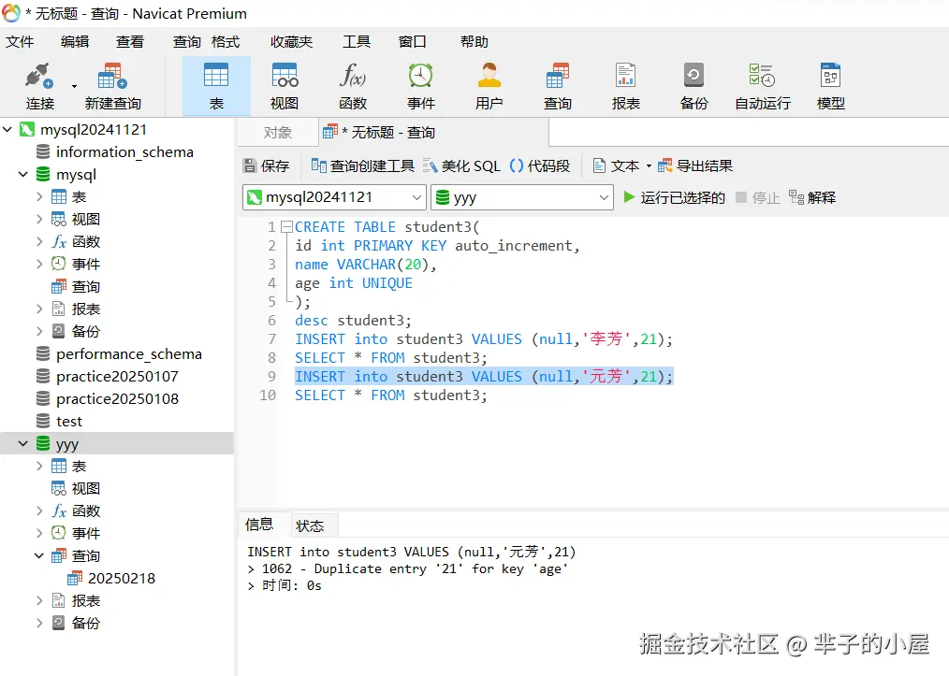Open 代码段 code snippet panel
949x676 pixels.
pyautogui.click(x=540, y=165)
